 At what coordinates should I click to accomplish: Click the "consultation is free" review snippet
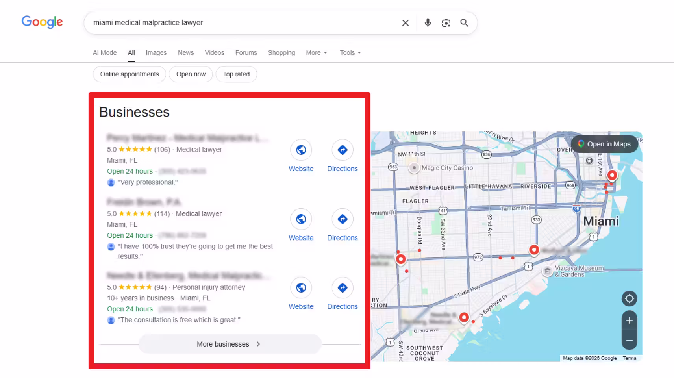click(x=179, y=320)
